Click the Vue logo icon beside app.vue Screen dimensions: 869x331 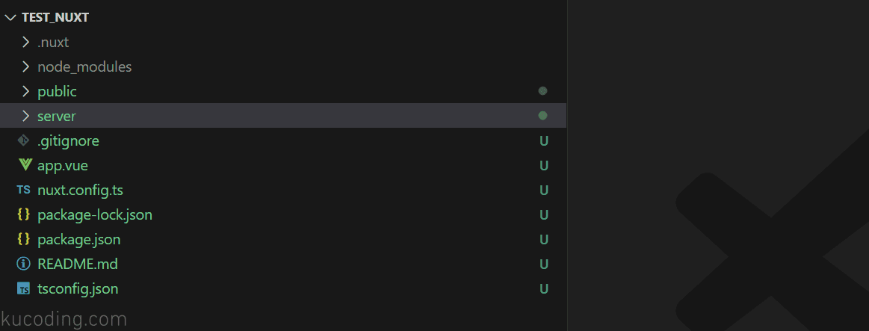tap(25, 165)
